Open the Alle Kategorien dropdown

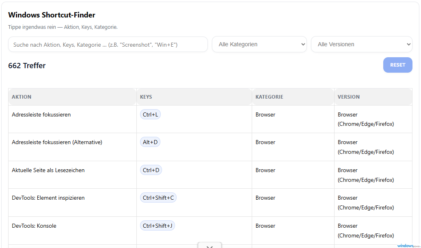point(259,45)
